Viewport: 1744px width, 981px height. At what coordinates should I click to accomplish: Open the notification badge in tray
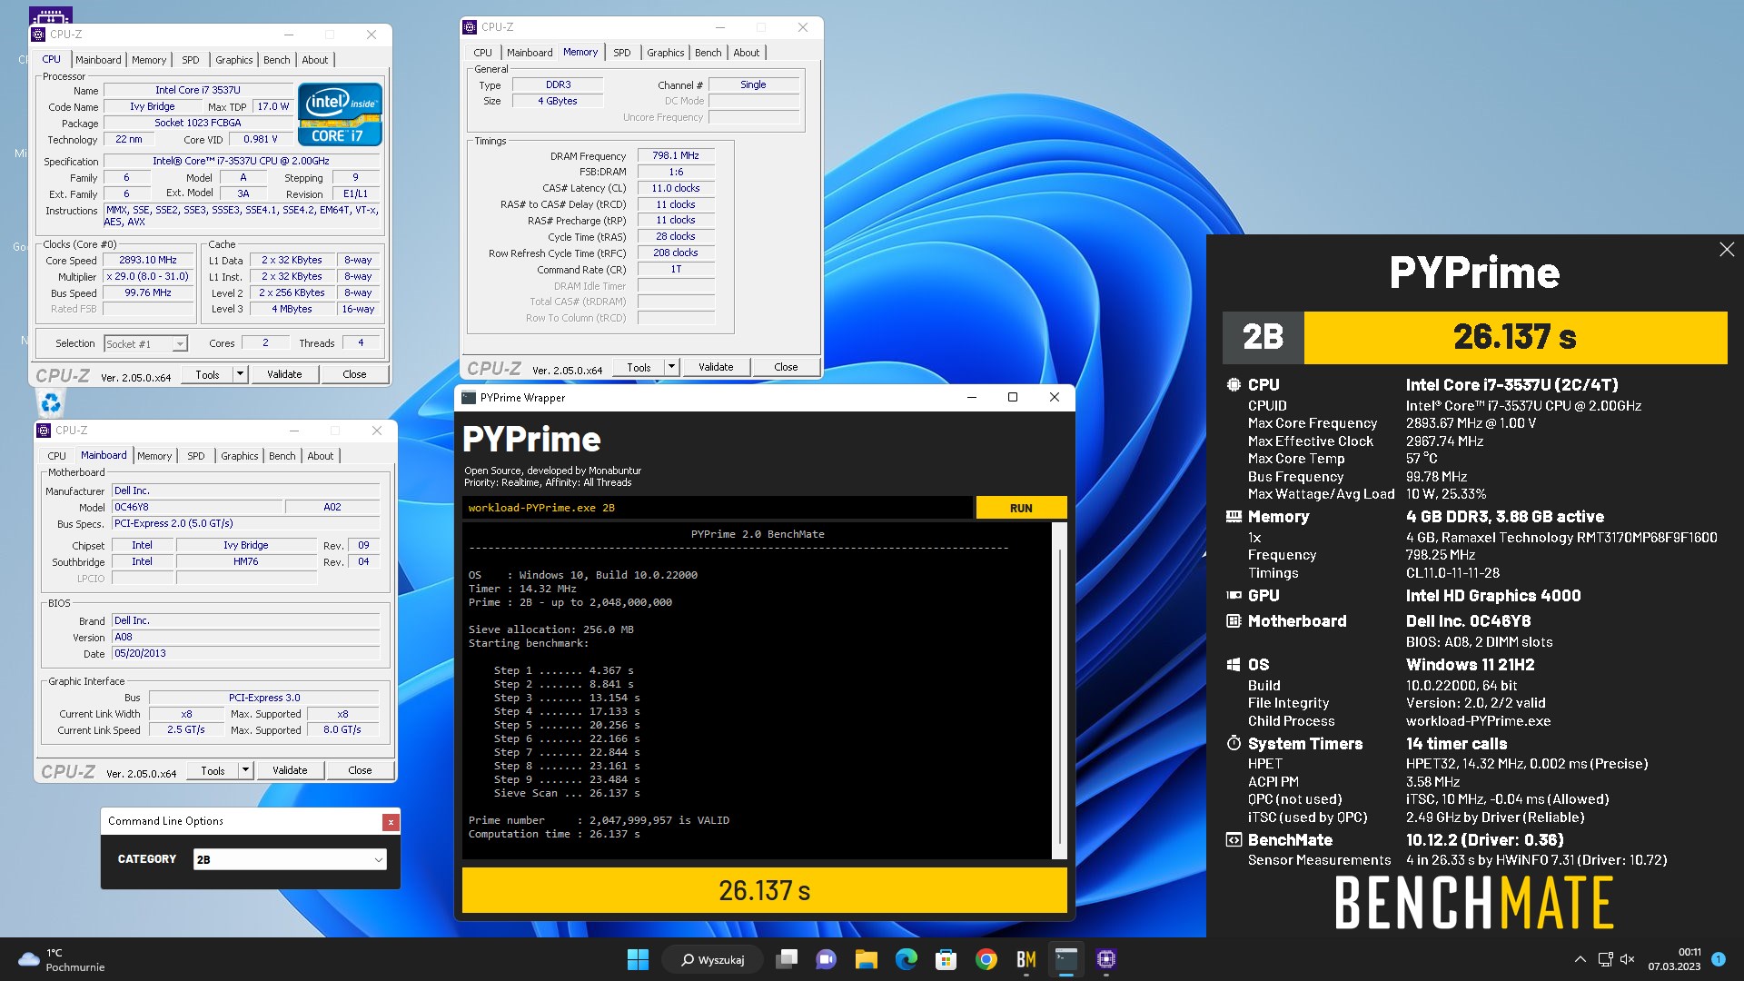pyautogui.click(x=1718, y=959)
